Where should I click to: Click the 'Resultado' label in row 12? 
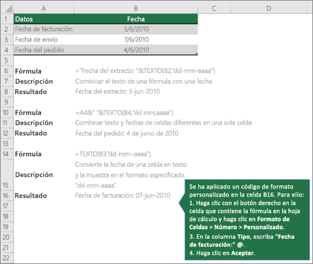click(x=31, y=133)
